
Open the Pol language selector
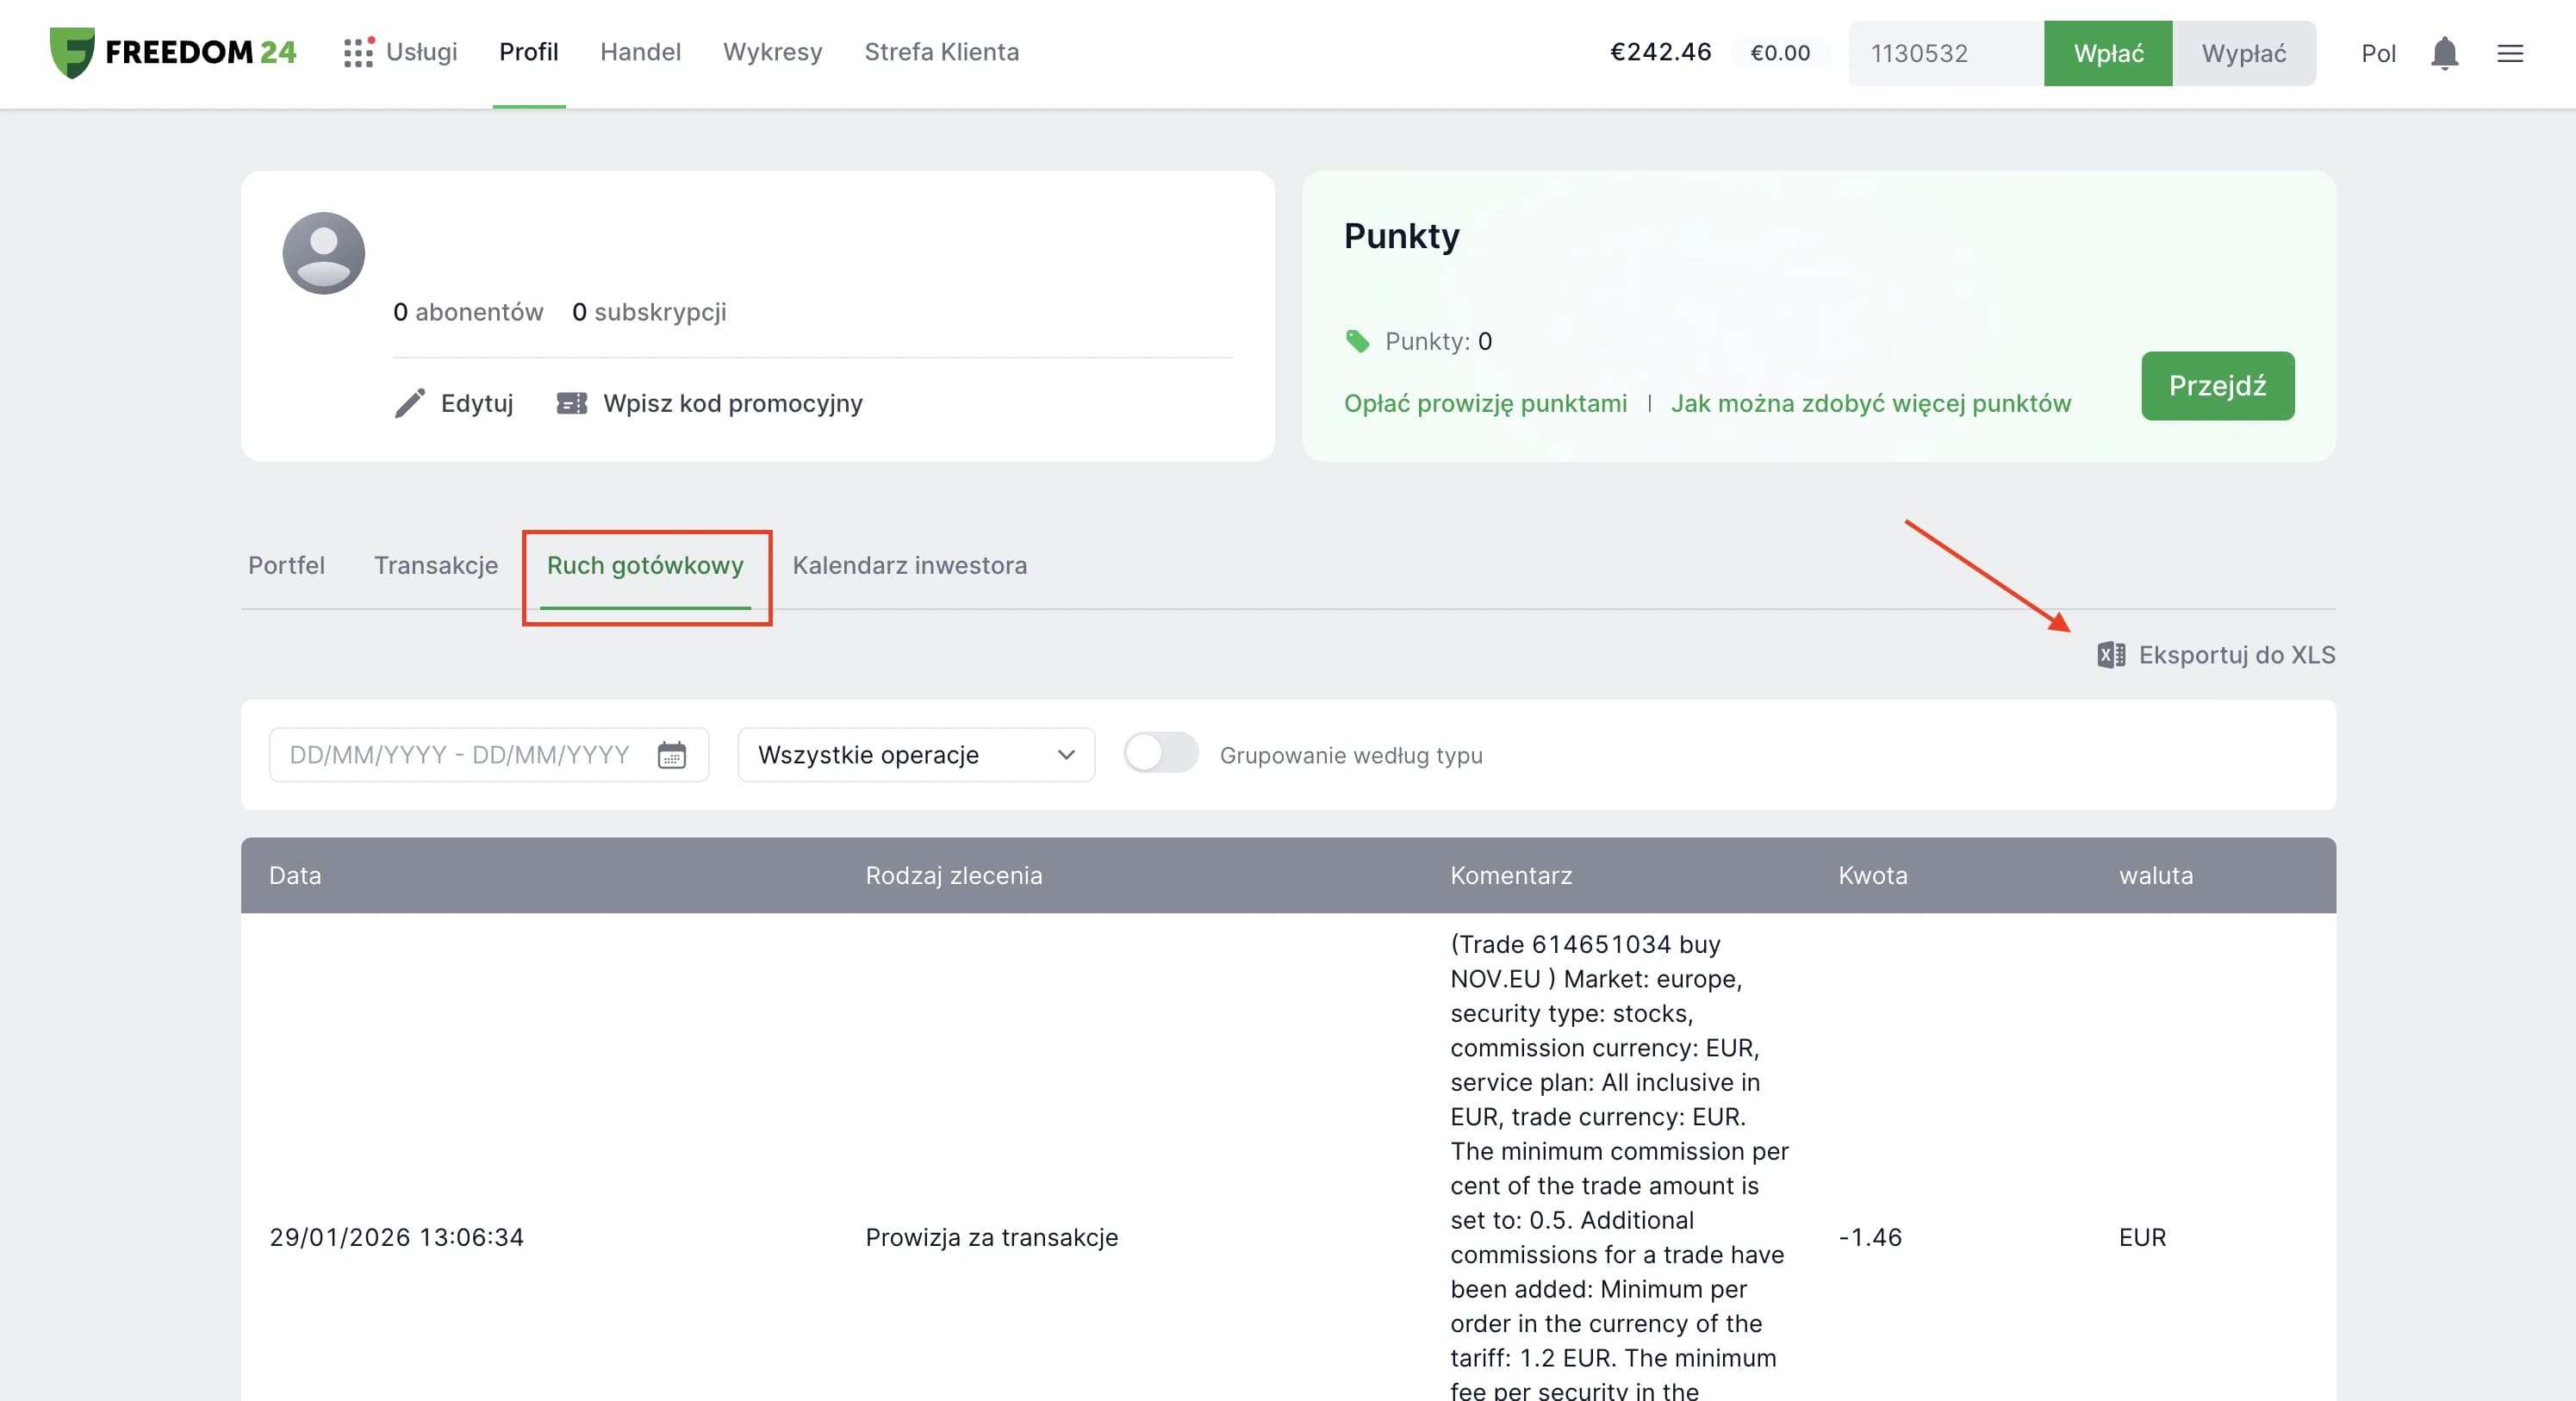tap(2377, 53)
